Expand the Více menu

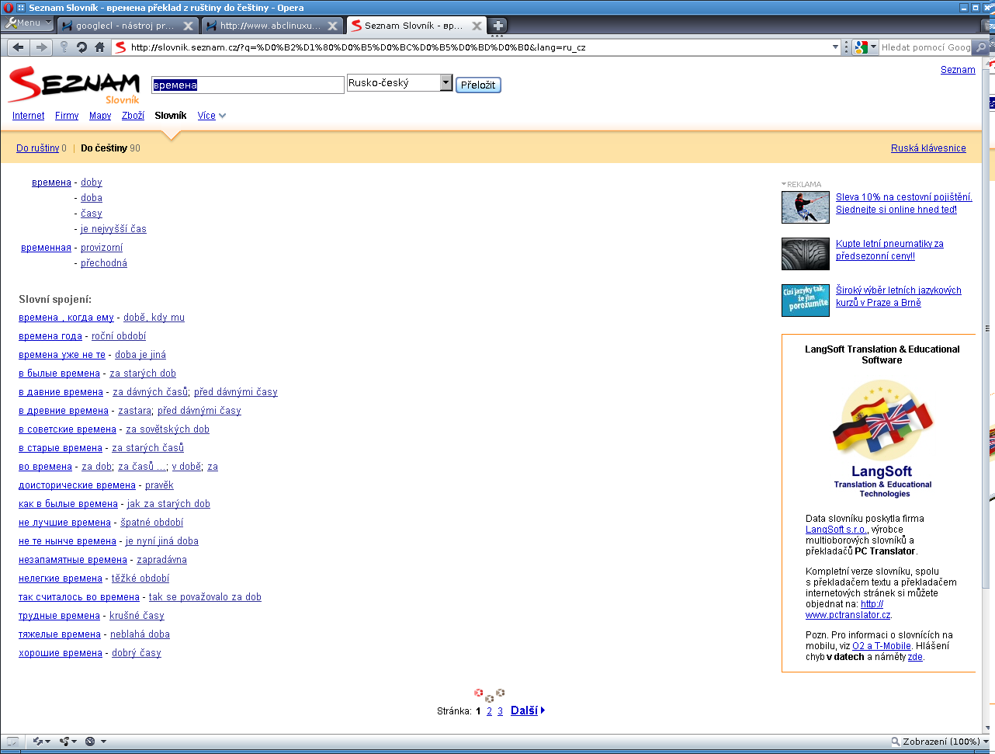click(x=212, y=116)
